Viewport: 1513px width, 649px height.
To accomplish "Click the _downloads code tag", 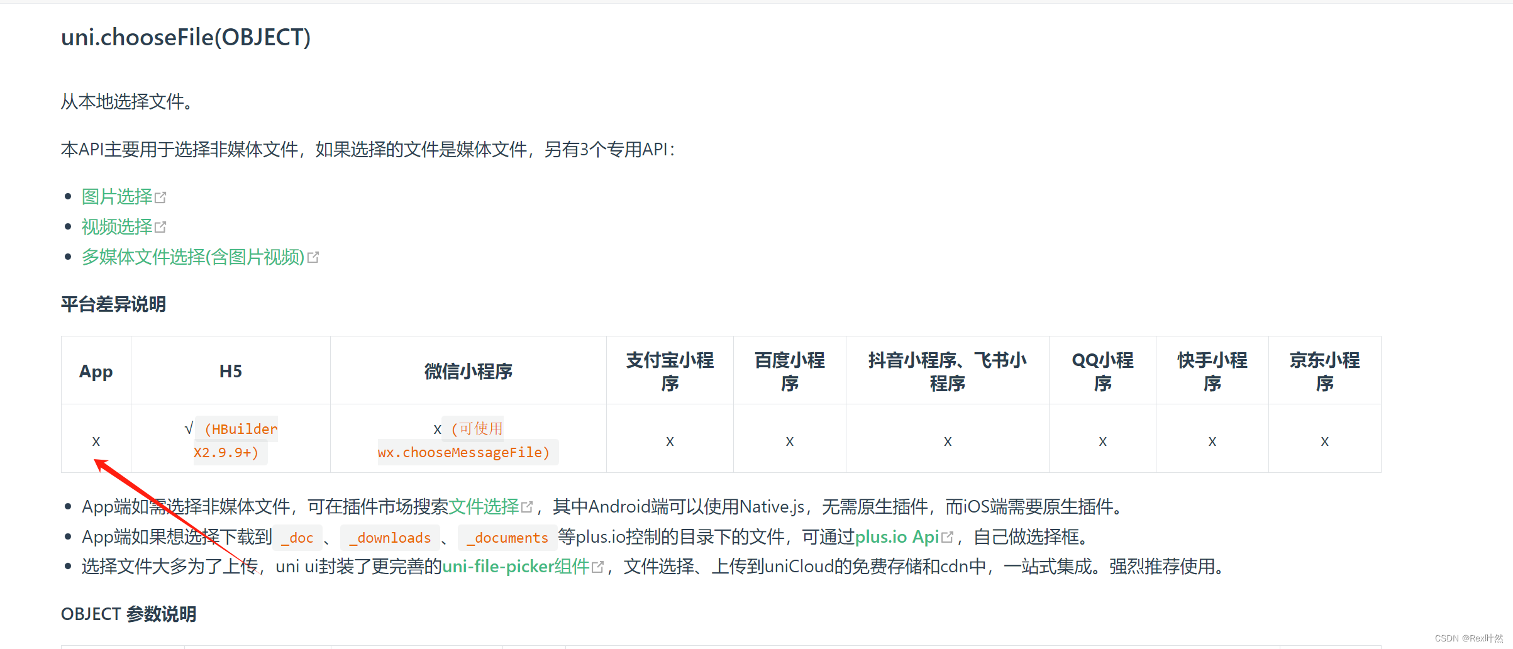I will point(390,538).
